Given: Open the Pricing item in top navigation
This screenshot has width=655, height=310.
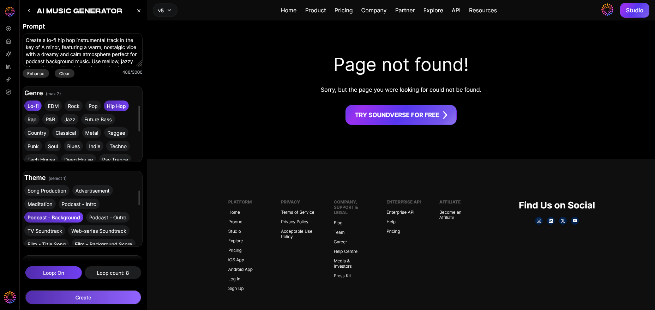Looking at the screenshot, I should coord(343,11).
